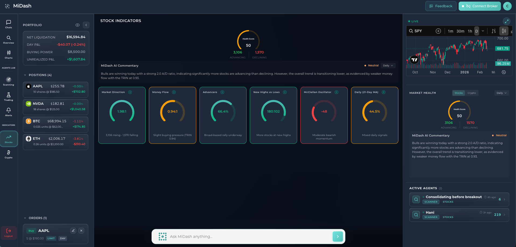Click the Money Flow gauge 0.94:1

coord(173,111)
